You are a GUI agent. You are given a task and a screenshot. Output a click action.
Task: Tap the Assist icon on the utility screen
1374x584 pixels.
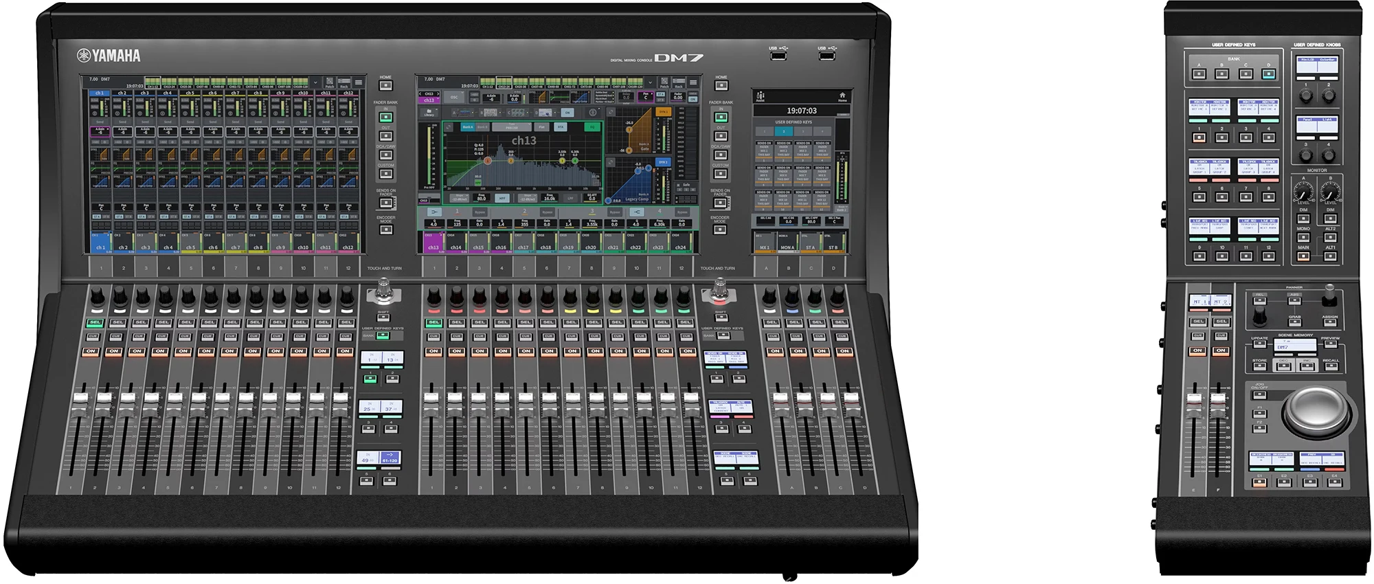(761, 97)
